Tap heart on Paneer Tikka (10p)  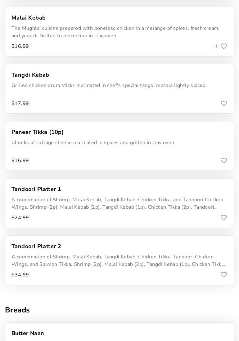pyautogui.click(x=224, y=161)
